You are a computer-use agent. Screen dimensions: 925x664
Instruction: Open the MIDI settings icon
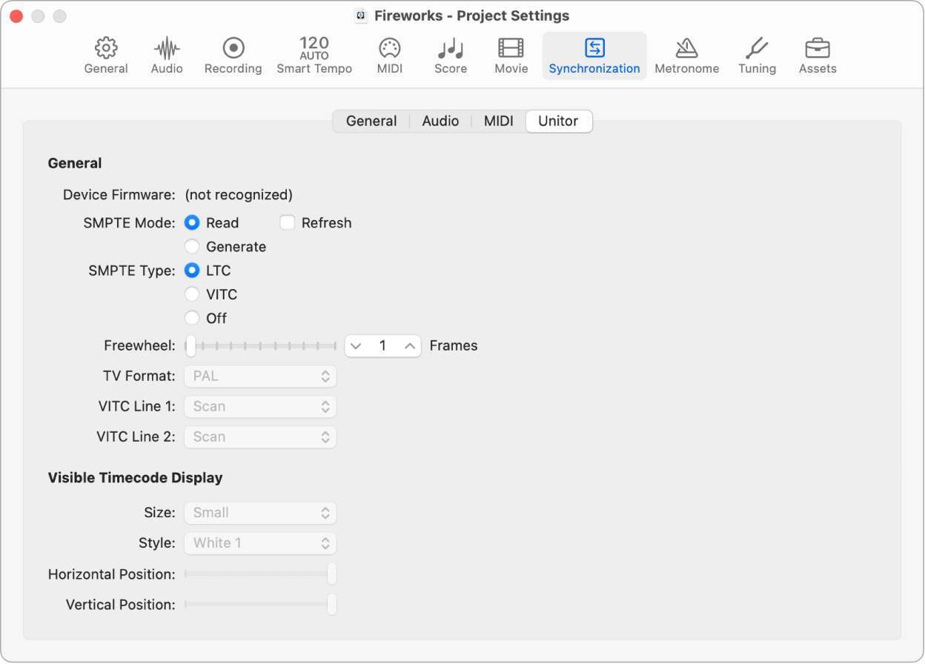pyautogui.click(x=389, y=53)
